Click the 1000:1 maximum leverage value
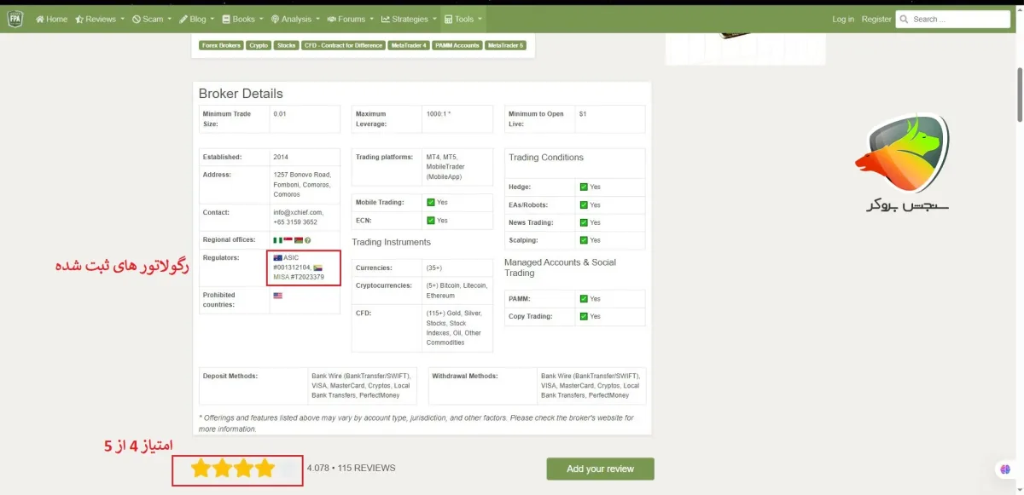The height and width of the screenshot is (495, 1024). (439, 113)
